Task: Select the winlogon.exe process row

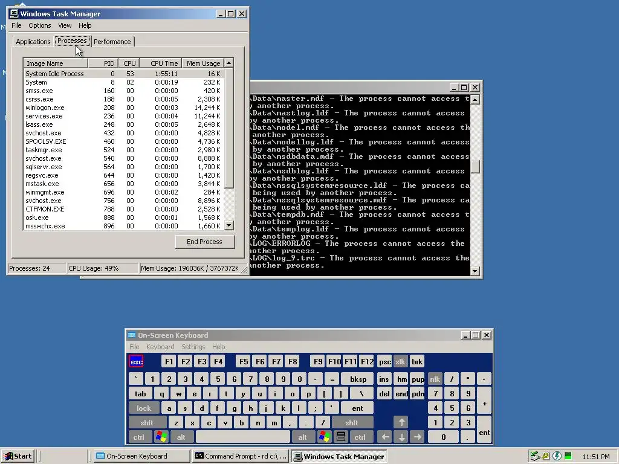Action: pyautogui.click(x=123, y=108)
